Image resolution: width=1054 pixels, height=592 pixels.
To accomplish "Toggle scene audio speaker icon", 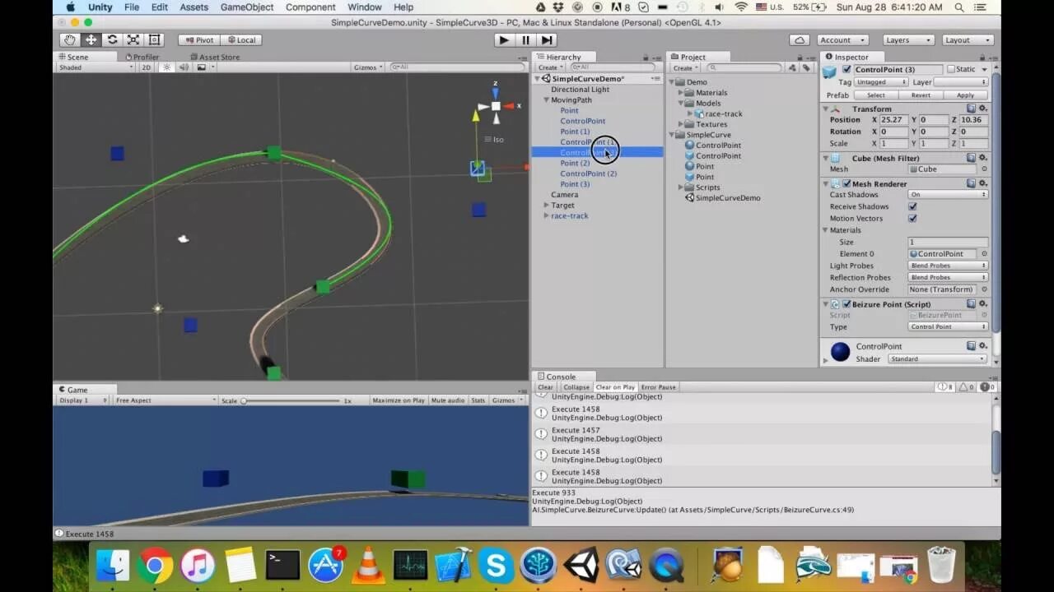I will point(184,67).
